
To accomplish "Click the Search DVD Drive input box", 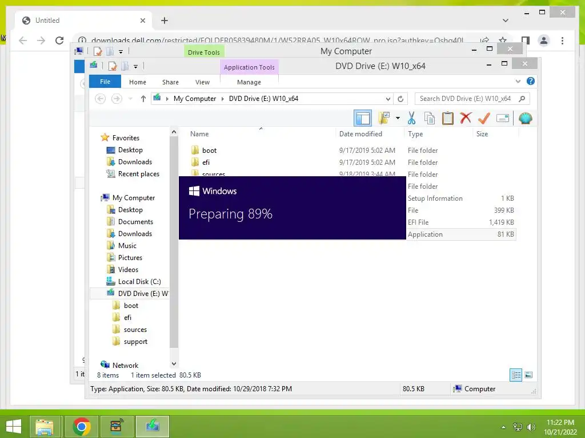I will tap(466, 99).
